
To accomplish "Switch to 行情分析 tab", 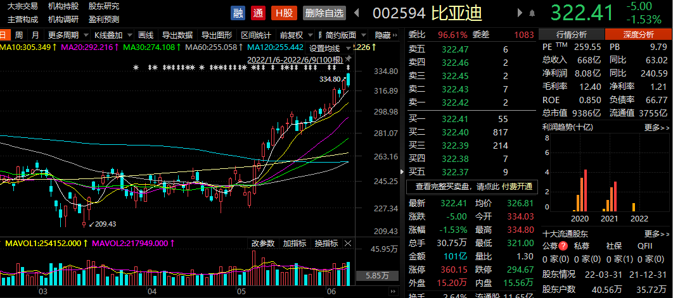I will pos(571,35).
